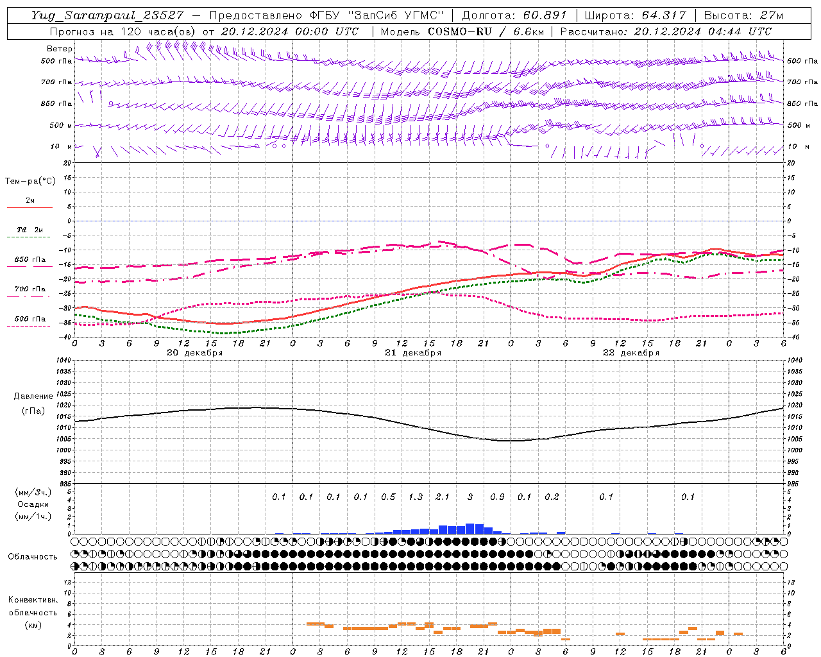This screenshot has width=821, height=657.
Task: Click the elevation text "Высота: 27м"
Action: (743, 15)
